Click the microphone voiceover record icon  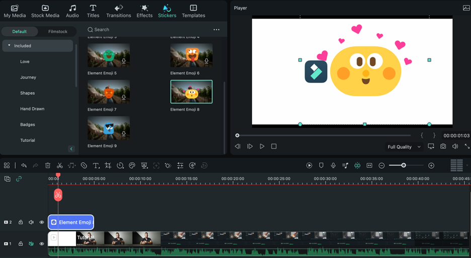(333, 166)
